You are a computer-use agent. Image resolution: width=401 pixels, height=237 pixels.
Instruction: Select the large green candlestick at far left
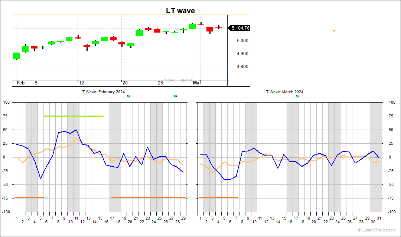[16, 56]
